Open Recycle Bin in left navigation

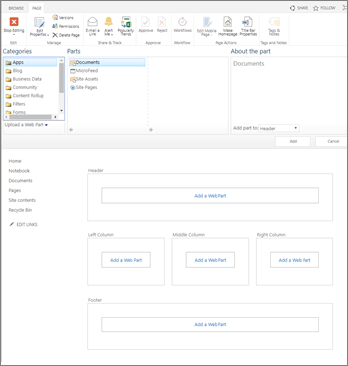pos(20,210)
